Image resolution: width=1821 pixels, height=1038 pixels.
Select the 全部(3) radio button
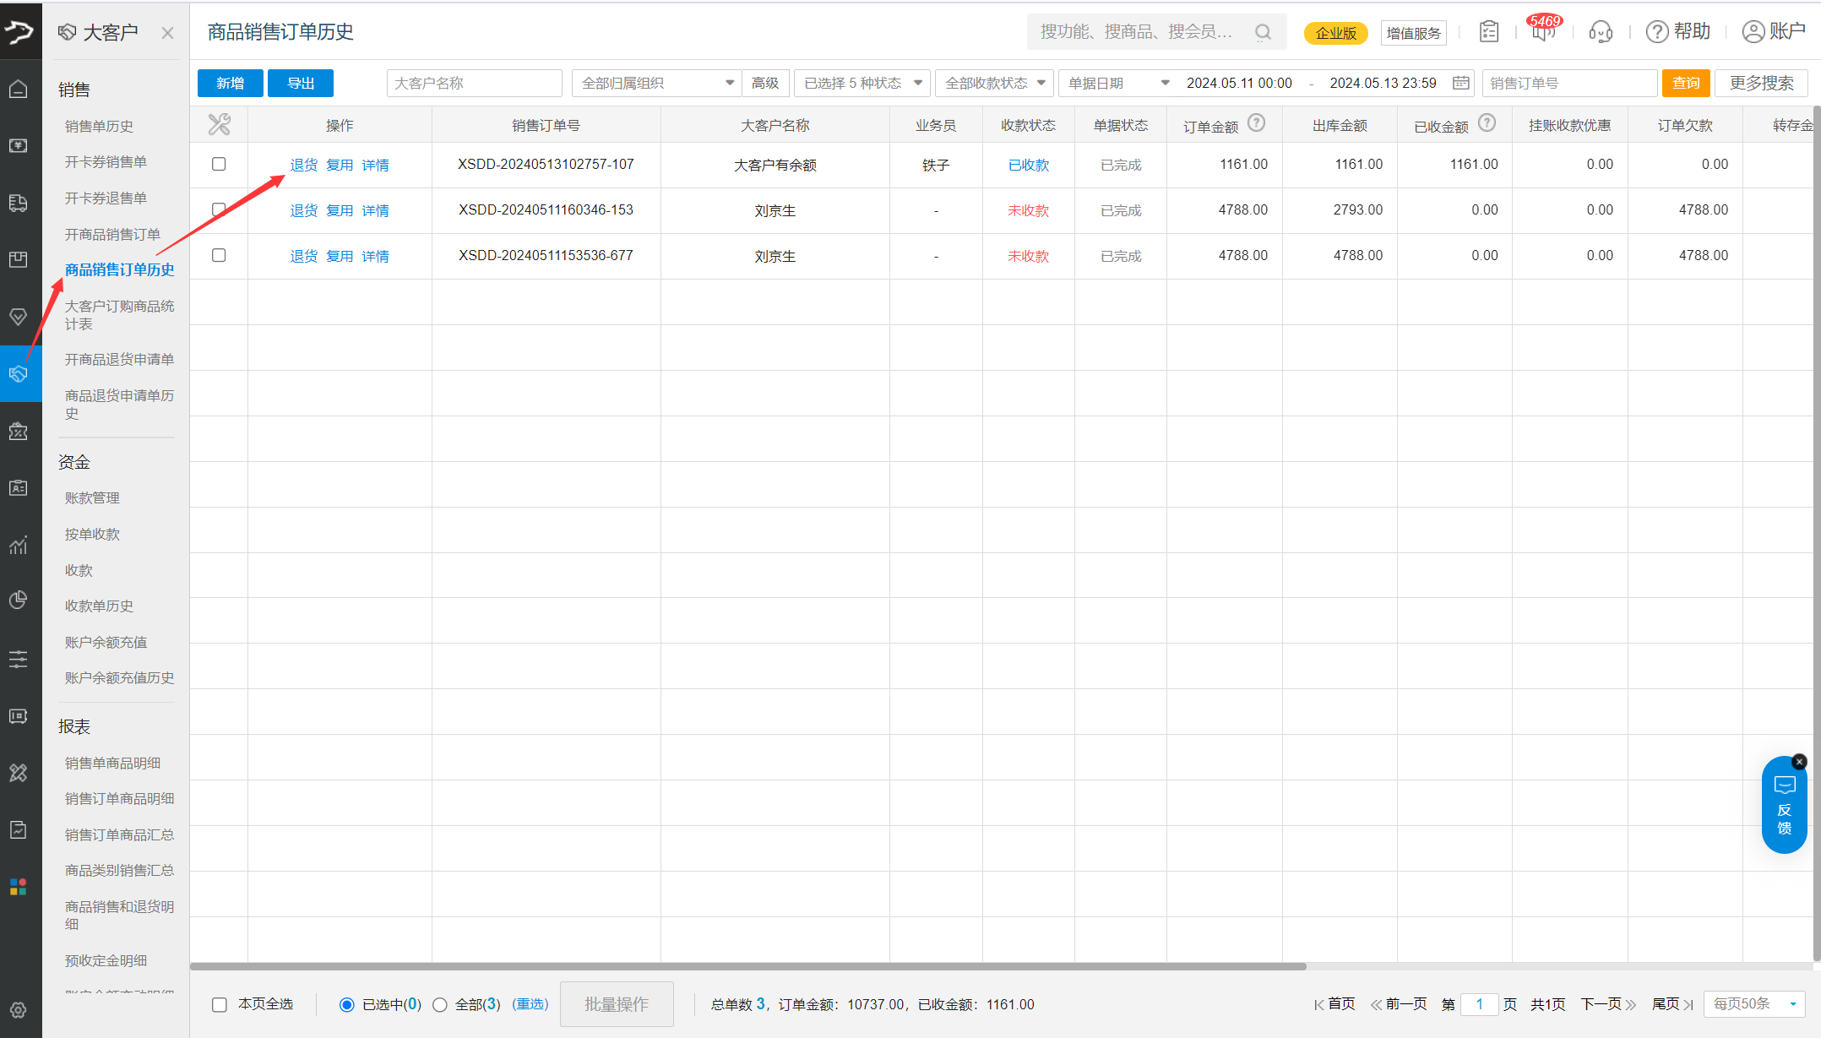click(440, 1004)
